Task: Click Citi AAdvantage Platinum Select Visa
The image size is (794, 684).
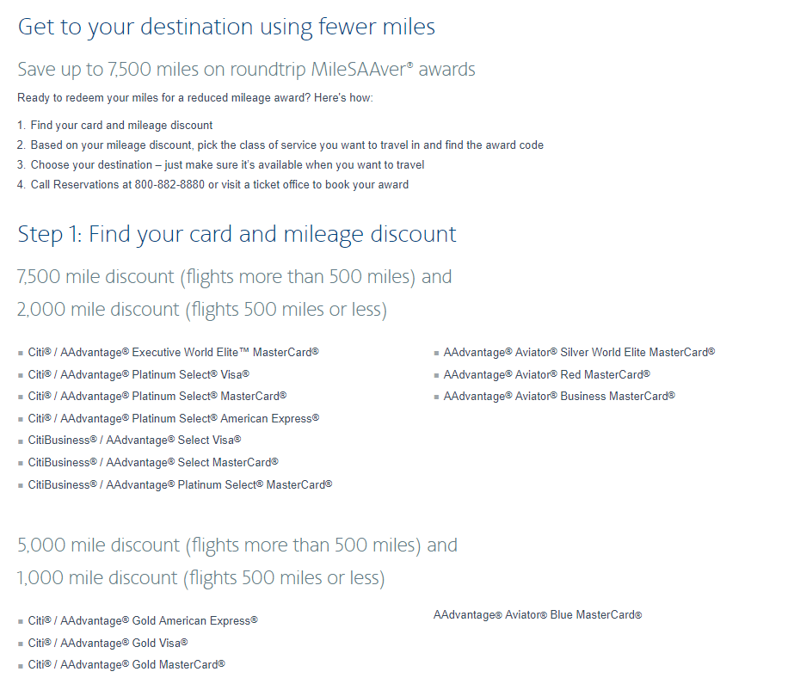Action: click(138, 375)
